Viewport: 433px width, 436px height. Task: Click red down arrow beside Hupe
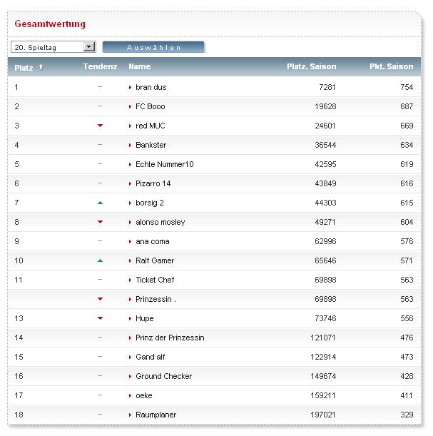click(x=100, y=318)
